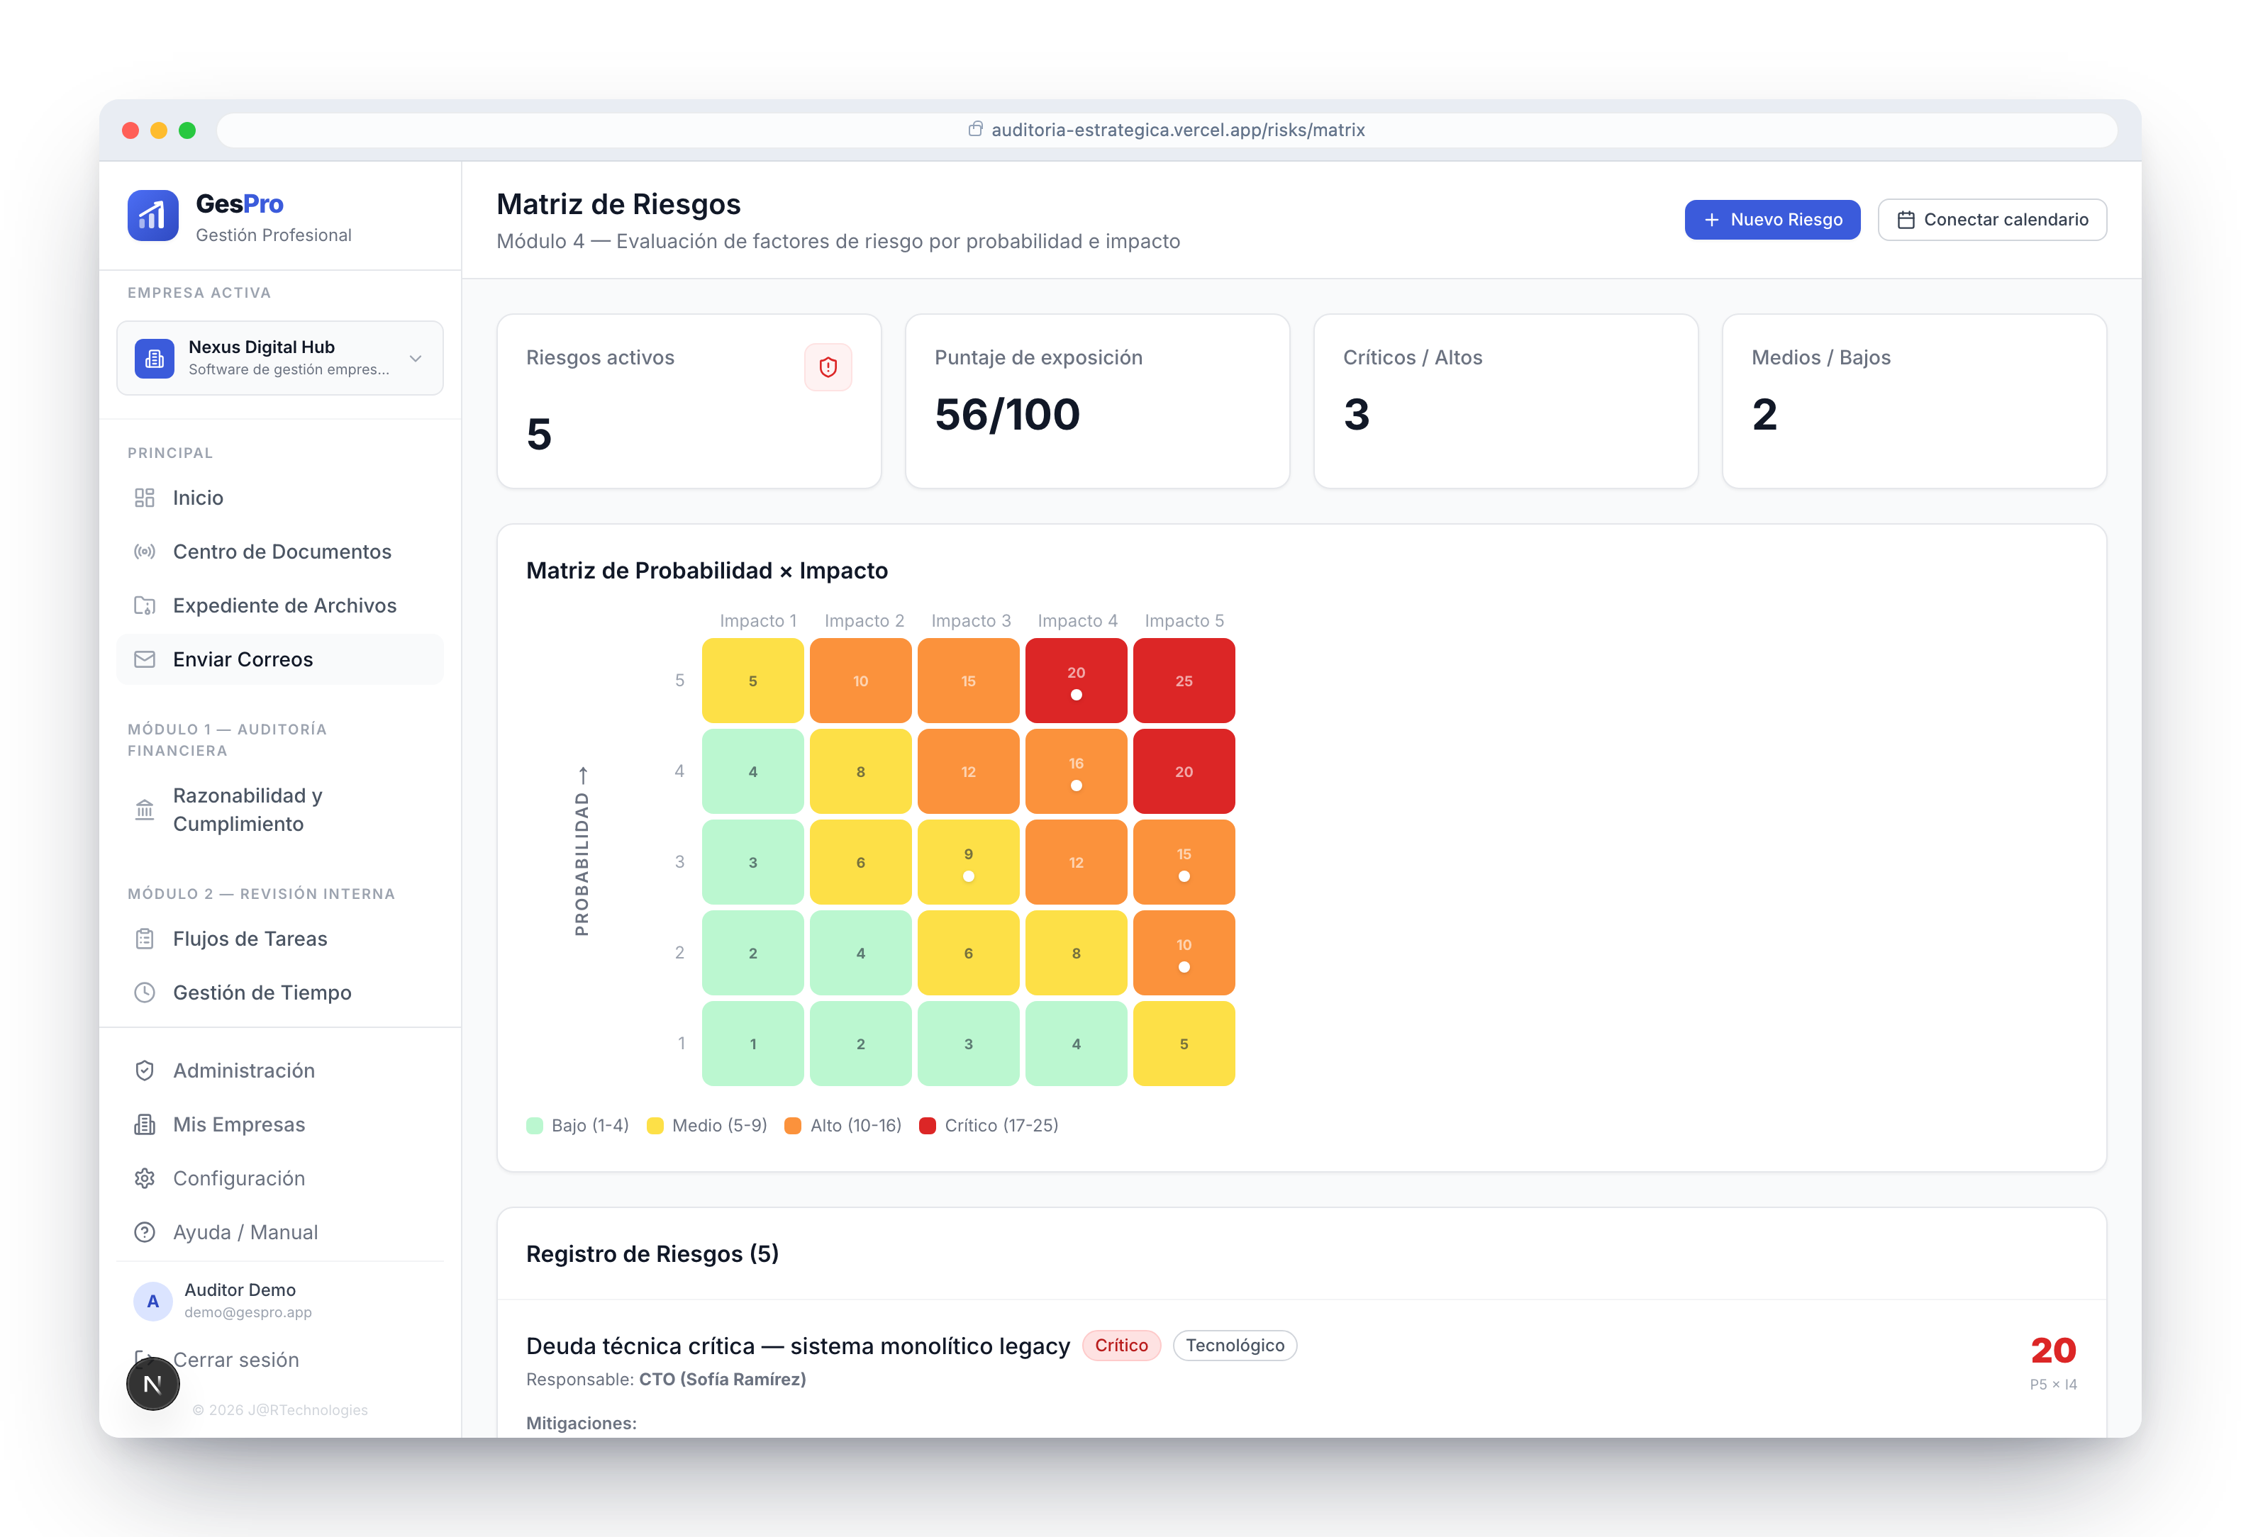Screen dimensions: 2241x1537
Task: Open Administración page
Action: coord(279,1071)
